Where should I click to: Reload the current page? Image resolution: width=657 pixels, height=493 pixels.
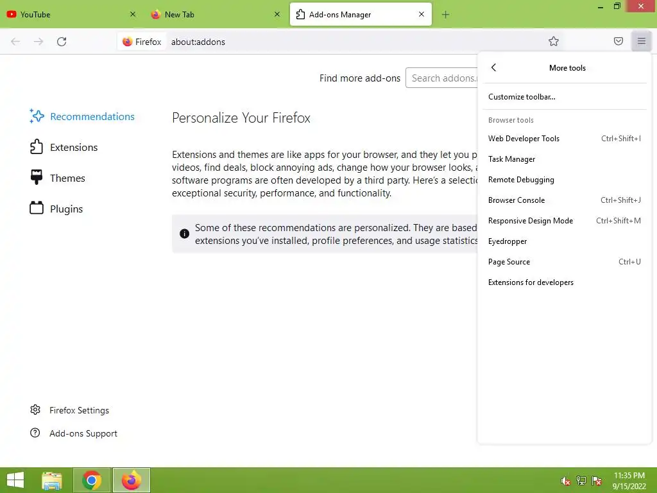click(x=62, y=42)
